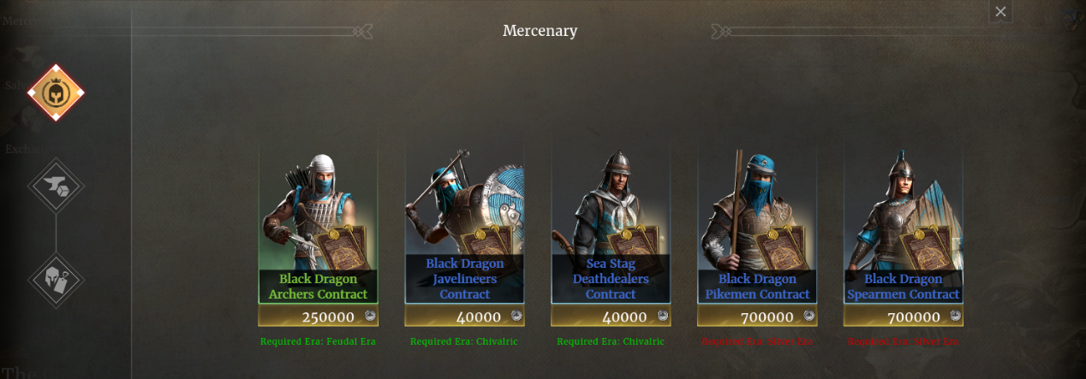The image size is (1086, 379).
Task: Buy Deathdealers Contract for 40000 silver
Action: 611,317
